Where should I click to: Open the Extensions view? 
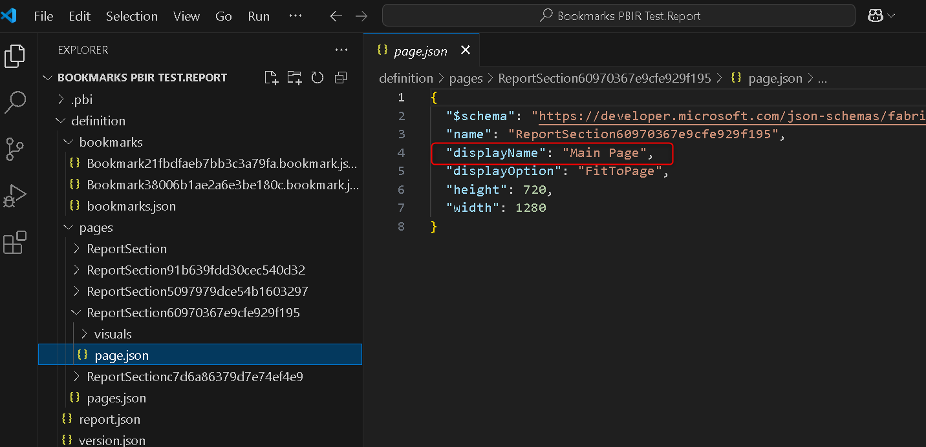click(15, 242)
